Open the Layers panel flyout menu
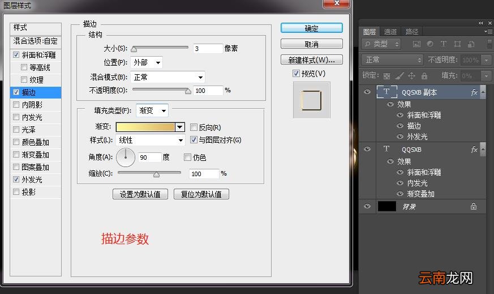Image resolution: width=494 pixels, height=294 pixels. (x=488, y=31)
